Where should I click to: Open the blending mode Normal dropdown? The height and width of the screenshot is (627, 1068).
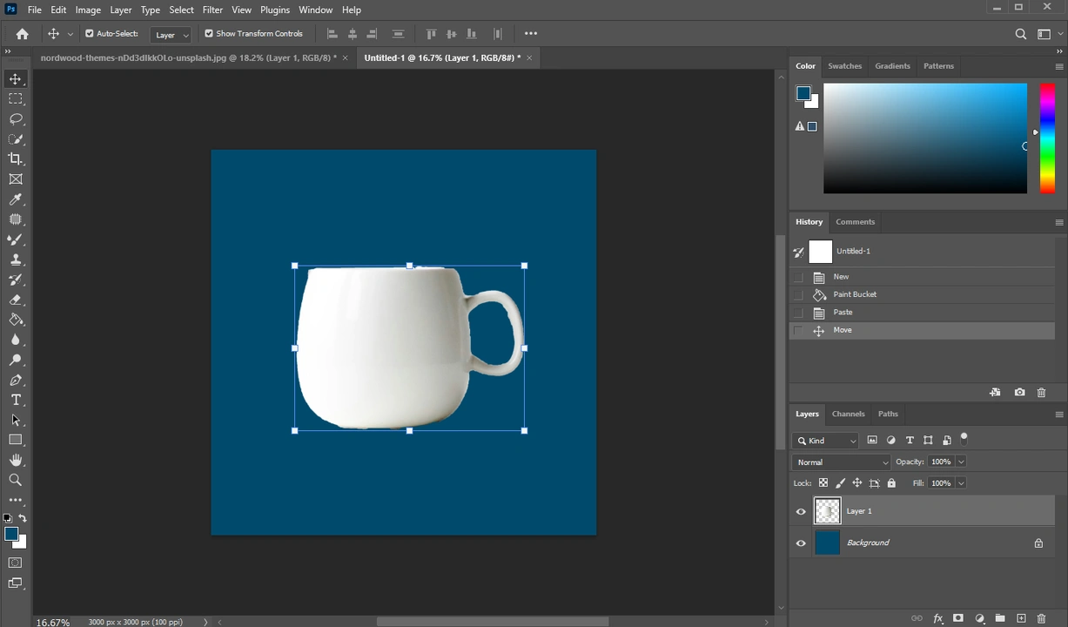pos(841,462)
